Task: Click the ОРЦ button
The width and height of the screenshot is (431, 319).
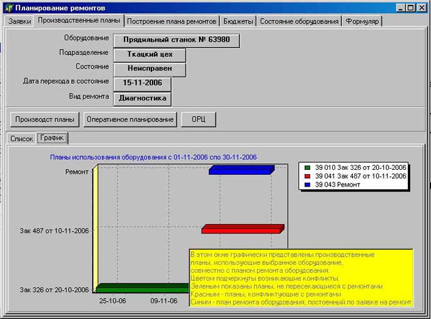Action: [x=198, y=119]
